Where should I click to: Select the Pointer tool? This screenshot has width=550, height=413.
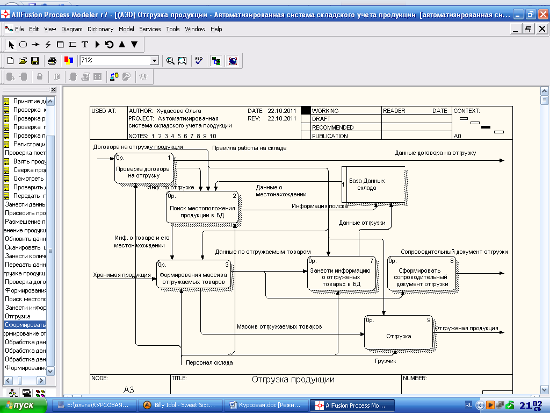(x=11, y=45)
